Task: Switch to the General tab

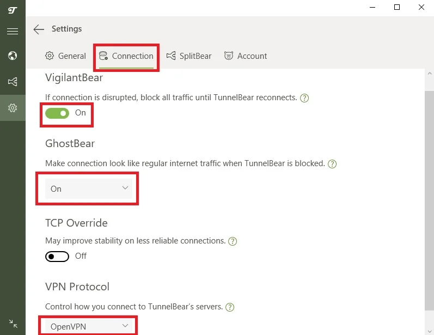Action: (66, 56)
